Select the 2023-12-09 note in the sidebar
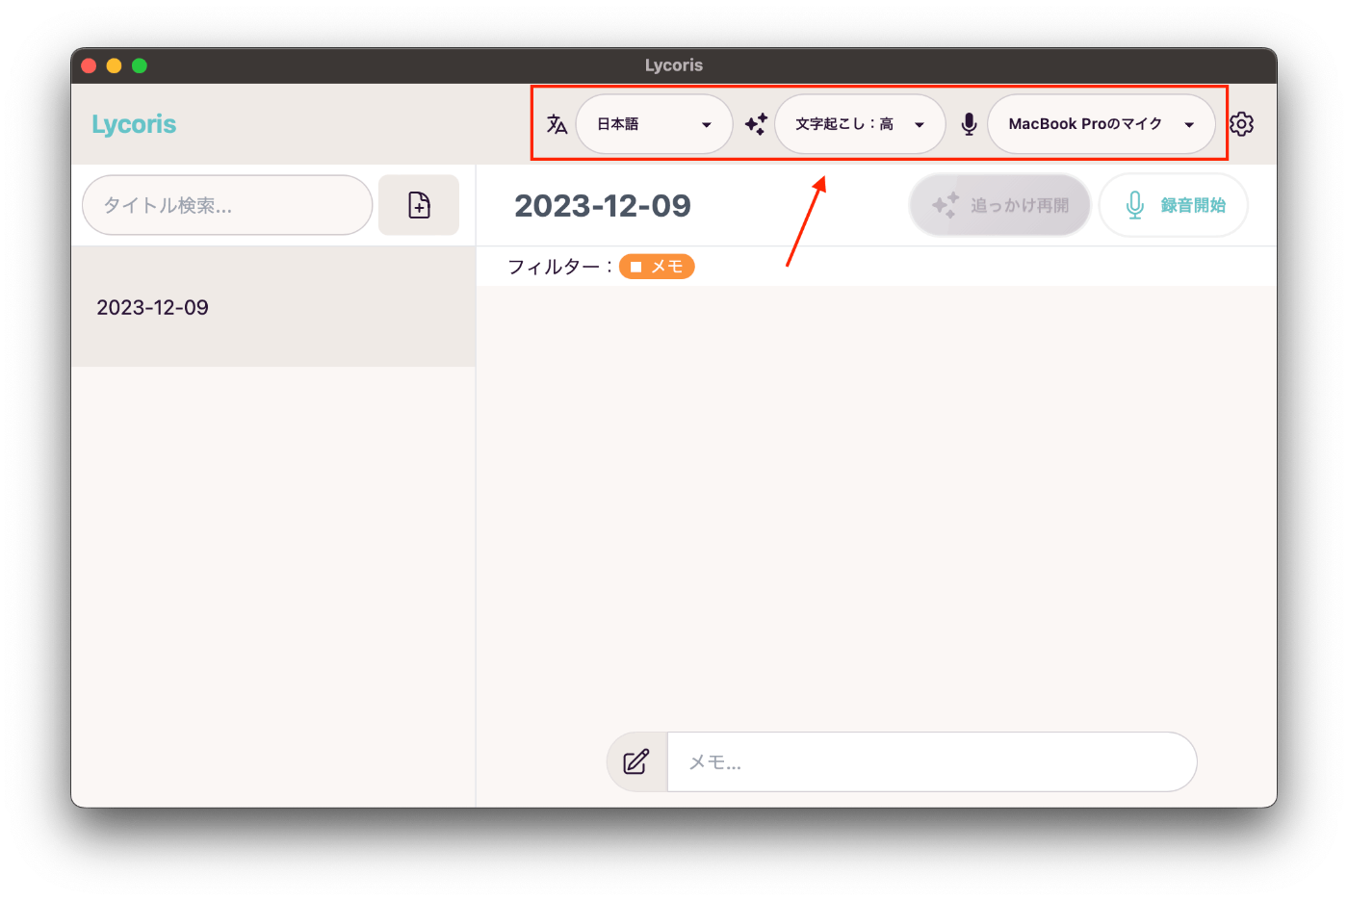 [x=273, y=307]
